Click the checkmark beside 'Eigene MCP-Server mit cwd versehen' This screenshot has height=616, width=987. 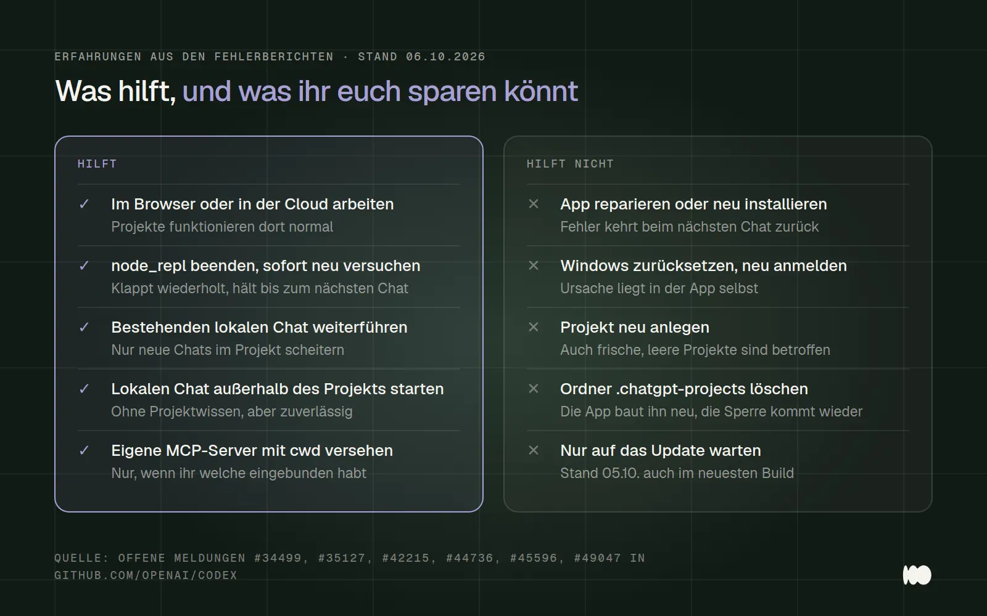tap(85, 450)
